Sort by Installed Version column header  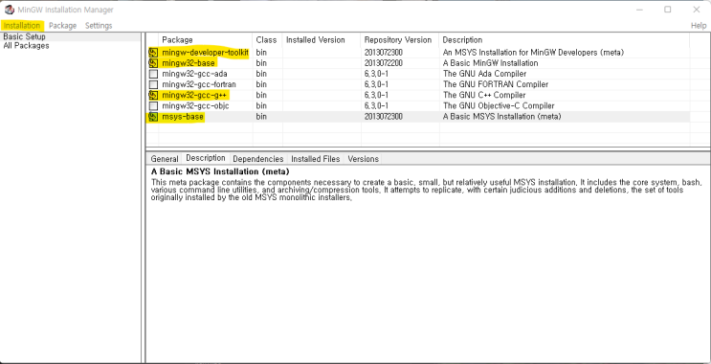[322, 40]
